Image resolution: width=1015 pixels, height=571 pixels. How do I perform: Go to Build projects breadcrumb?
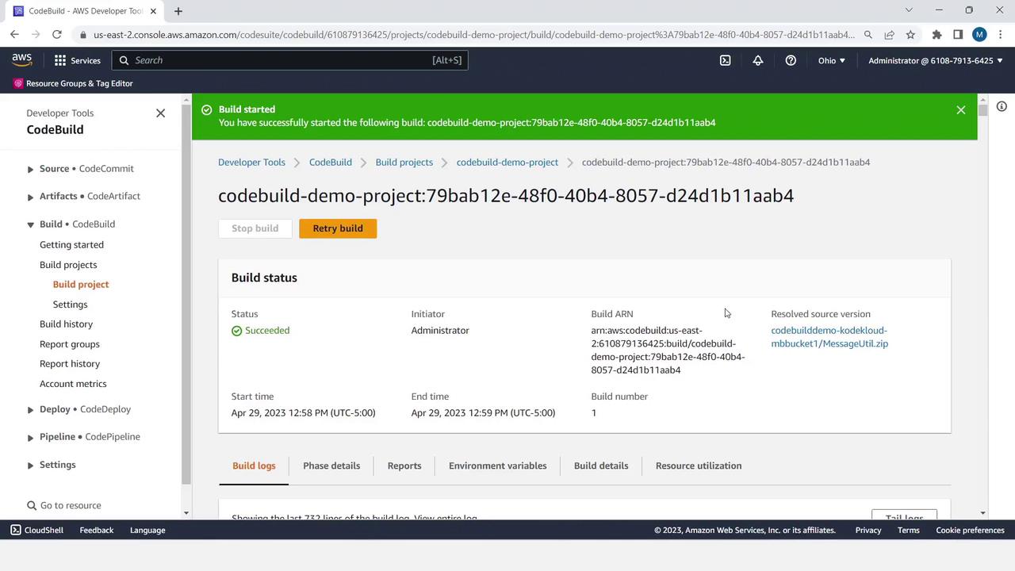(x=404, y=162)
